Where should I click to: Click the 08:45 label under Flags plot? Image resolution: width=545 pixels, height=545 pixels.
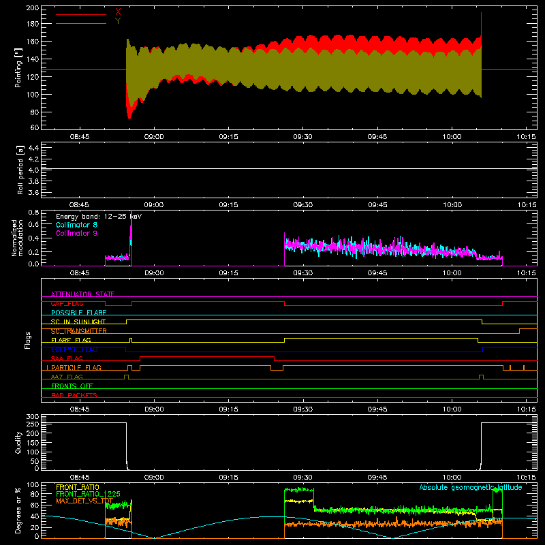(80, 409)
